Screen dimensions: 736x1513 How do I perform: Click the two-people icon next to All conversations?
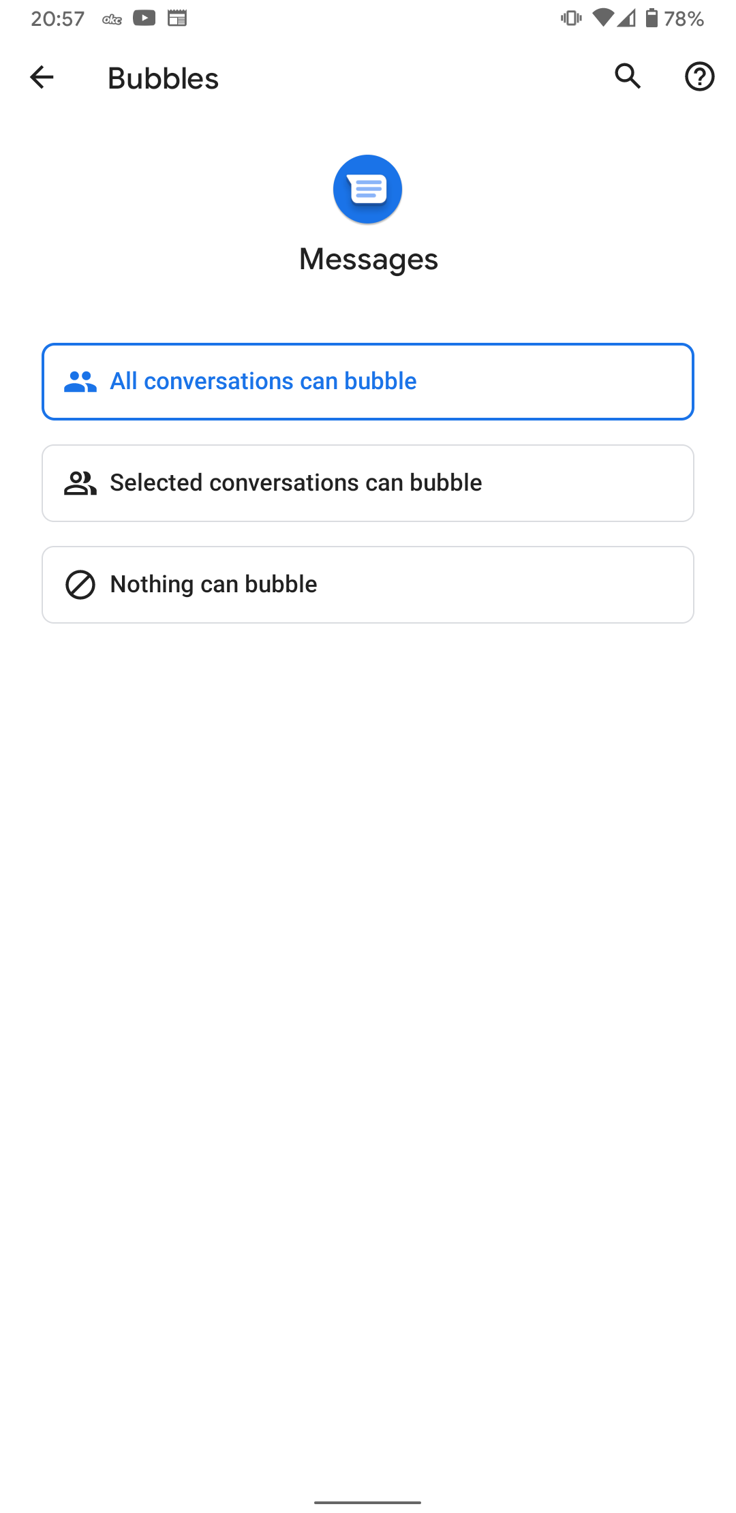coord(80,381)
